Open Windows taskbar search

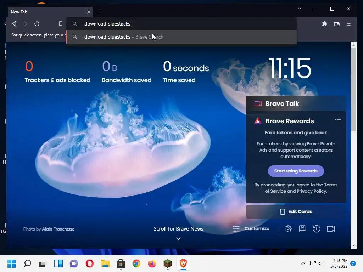coord(27,263)
